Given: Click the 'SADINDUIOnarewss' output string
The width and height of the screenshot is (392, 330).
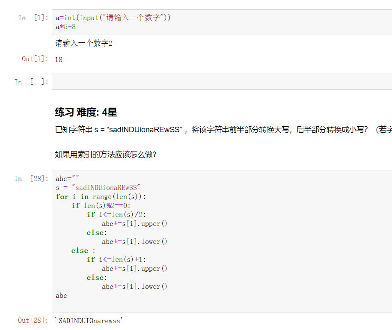Looking at the screenshot, I should 89,320.
